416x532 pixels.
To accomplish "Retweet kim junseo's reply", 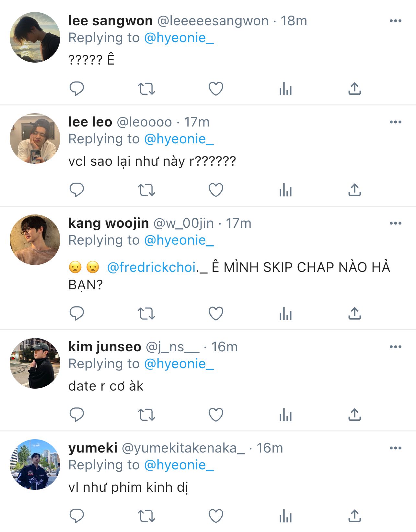I will [146, 415].
